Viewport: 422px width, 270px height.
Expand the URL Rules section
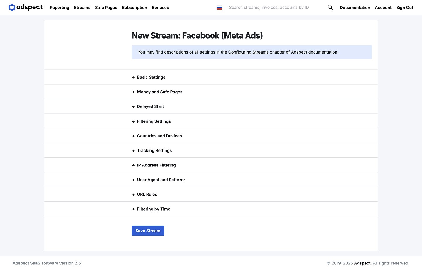click(x=147, y=194)
